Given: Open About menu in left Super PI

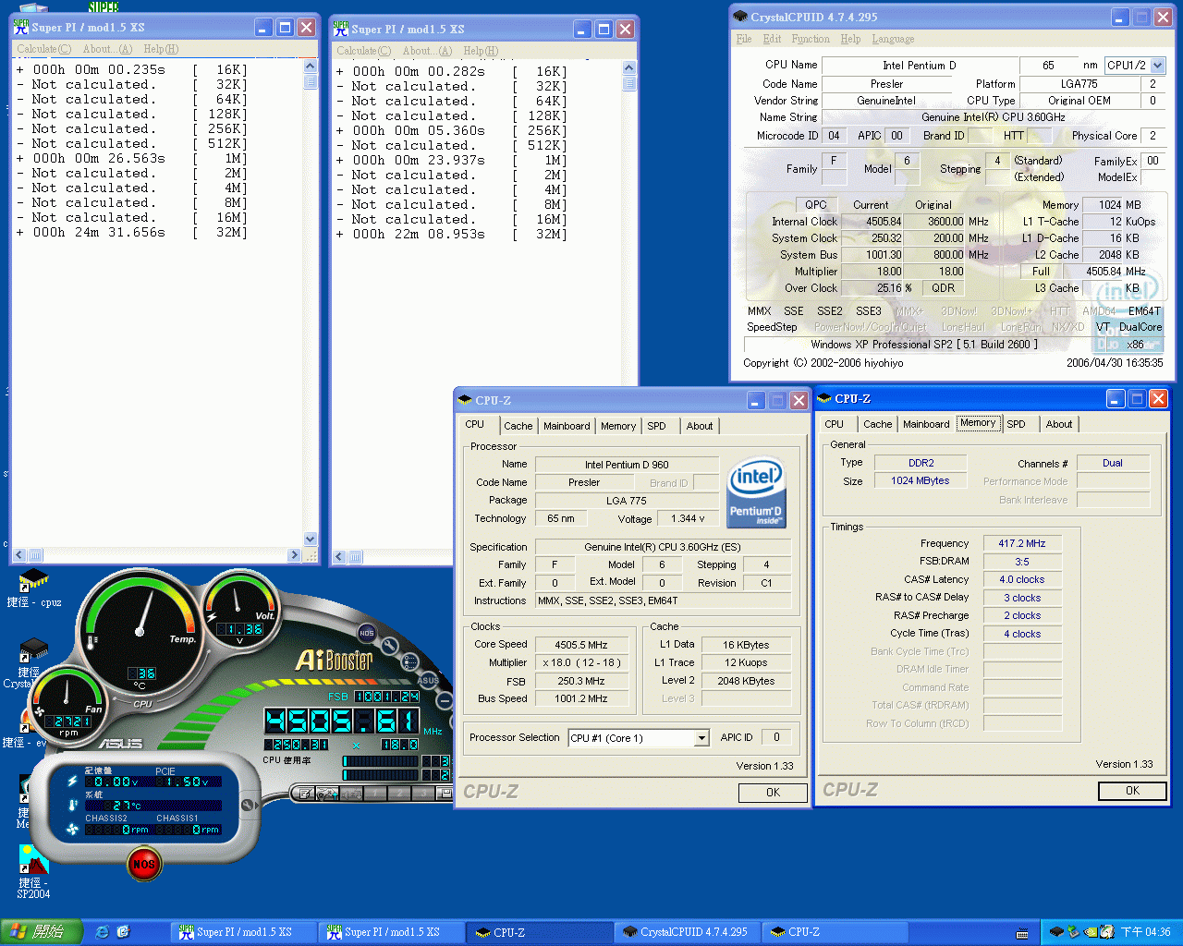Looking at the screenshot, I should coord(107,49).
